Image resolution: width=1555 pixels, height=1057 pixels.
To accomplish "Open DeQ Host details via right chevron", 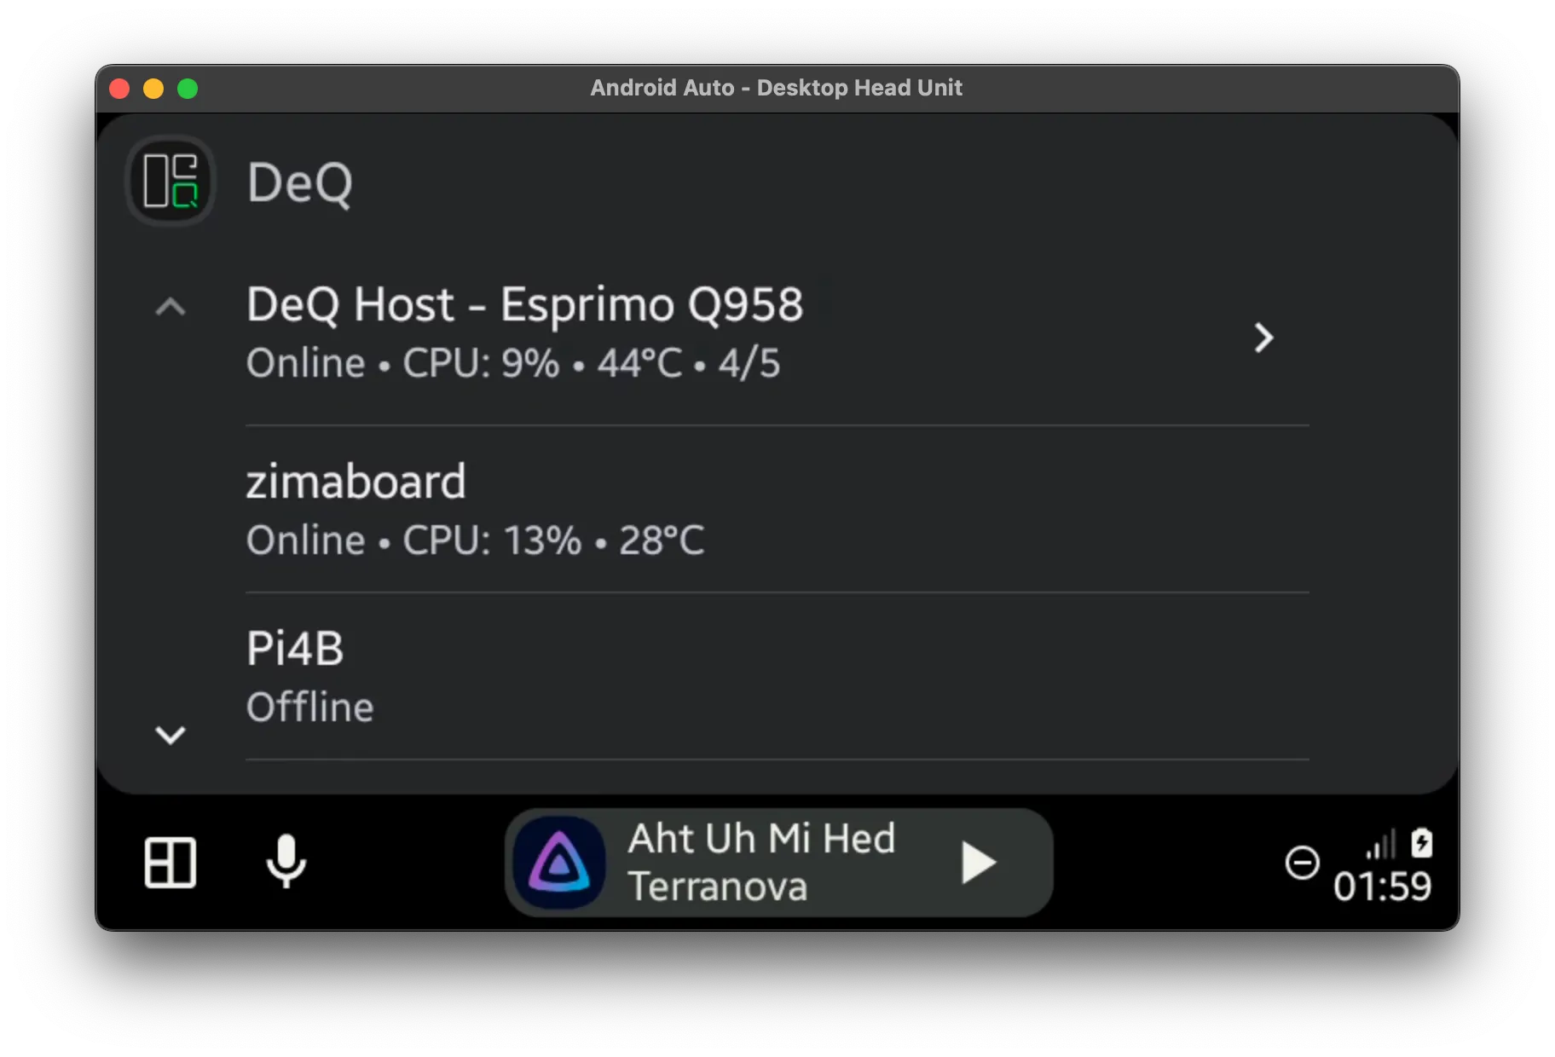I will point(1265,338).
